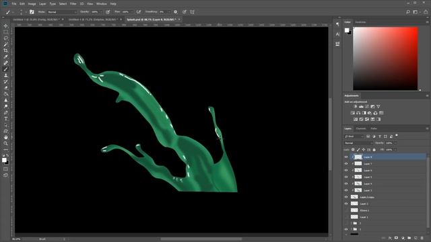Open the workspace switcher icon
Viewport: 431px width, 242px height.
(416, 12)
